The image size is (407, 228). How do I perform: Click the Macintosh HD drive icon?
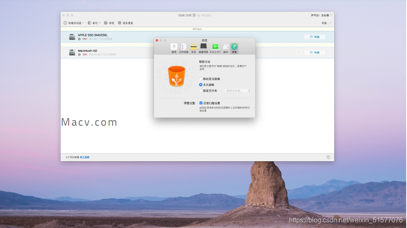pos(72,52)
